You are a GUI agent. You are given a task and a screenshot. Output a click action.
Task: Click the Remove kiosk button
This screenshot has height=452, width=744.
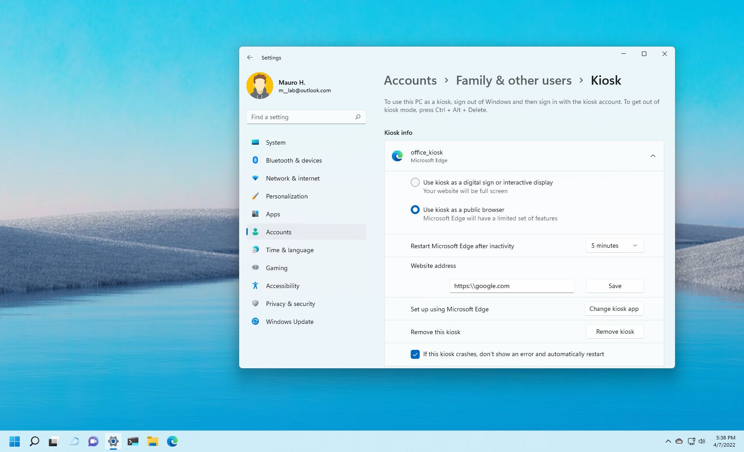(615, 331)
